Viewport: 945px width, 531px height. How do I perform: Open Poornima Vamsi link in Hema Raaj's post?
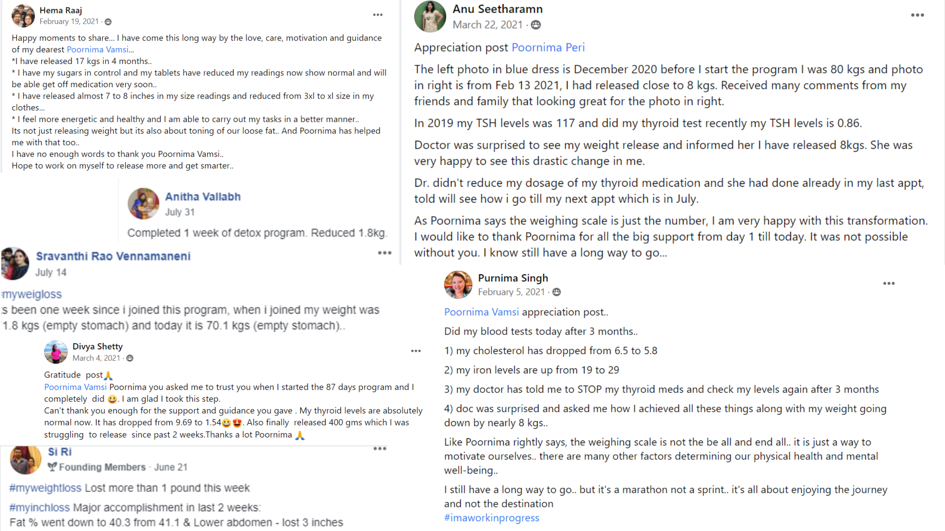[97, 49]
